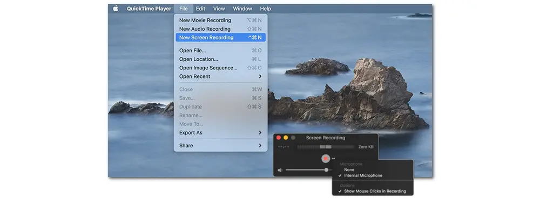
Task: Expand the Open Recent submenu
Action: (x=220, y=76)
